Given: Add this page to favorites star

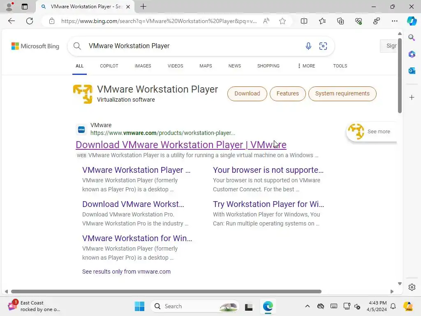Looking at the screenshot, I should pos(282,21).
